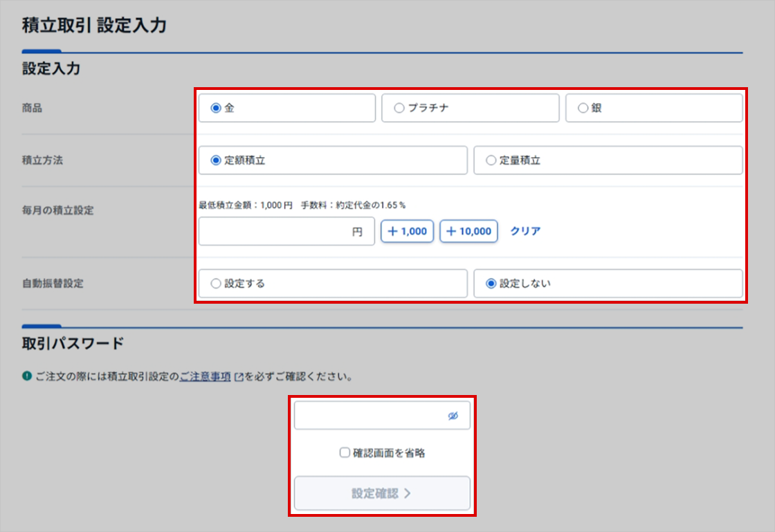The width and height of the screenshot is (775, 532).
Task: Click the 自動振替設定 row label
Action: point(53,284)
